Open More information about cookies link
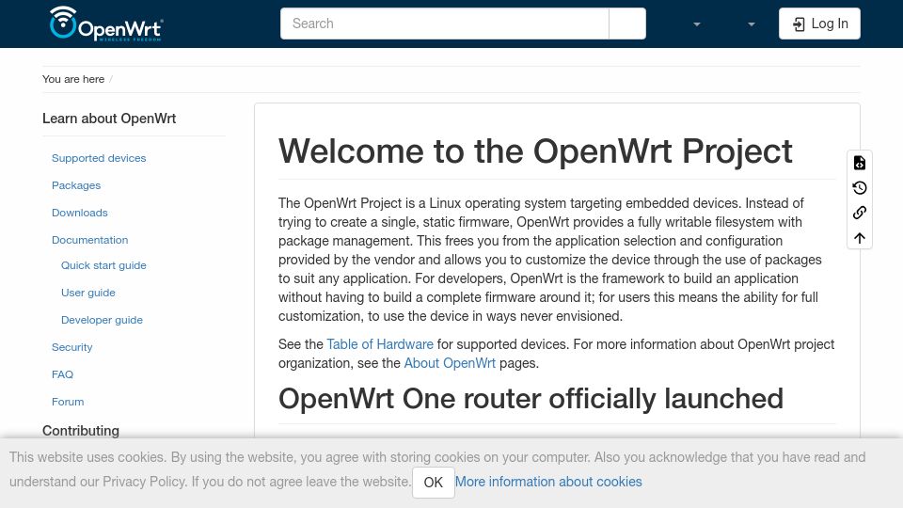 (548, 482)
